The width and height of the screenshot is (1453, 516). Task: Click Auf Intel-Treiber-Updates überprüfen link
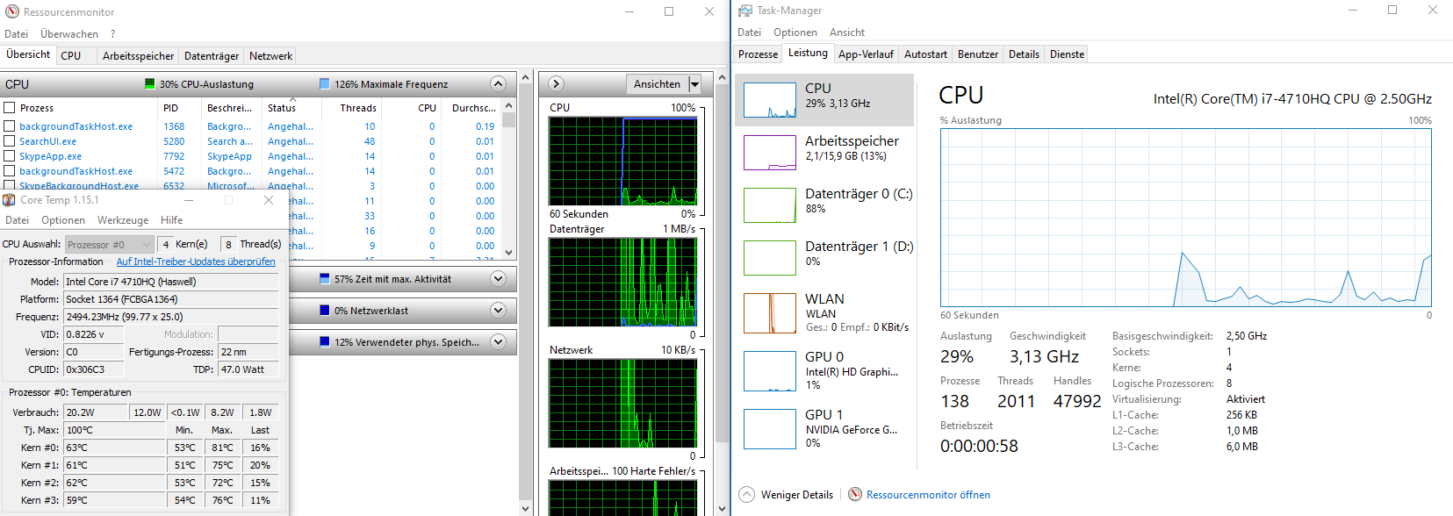[196, 262]
